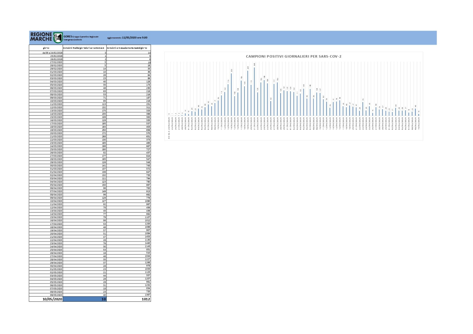Image resolution: width=473 pixels, height=334 pixels.
Task: Click the '05/04/2020' date cell
Action: 46,185
